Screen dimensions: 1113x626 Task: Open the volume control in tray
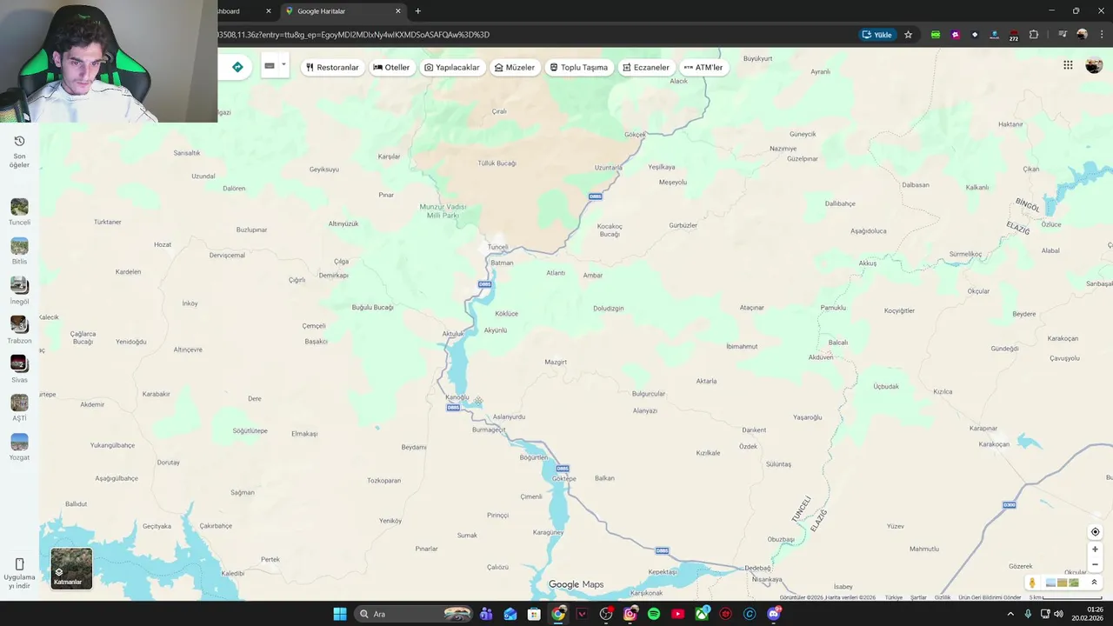(x=1058, y=614)
